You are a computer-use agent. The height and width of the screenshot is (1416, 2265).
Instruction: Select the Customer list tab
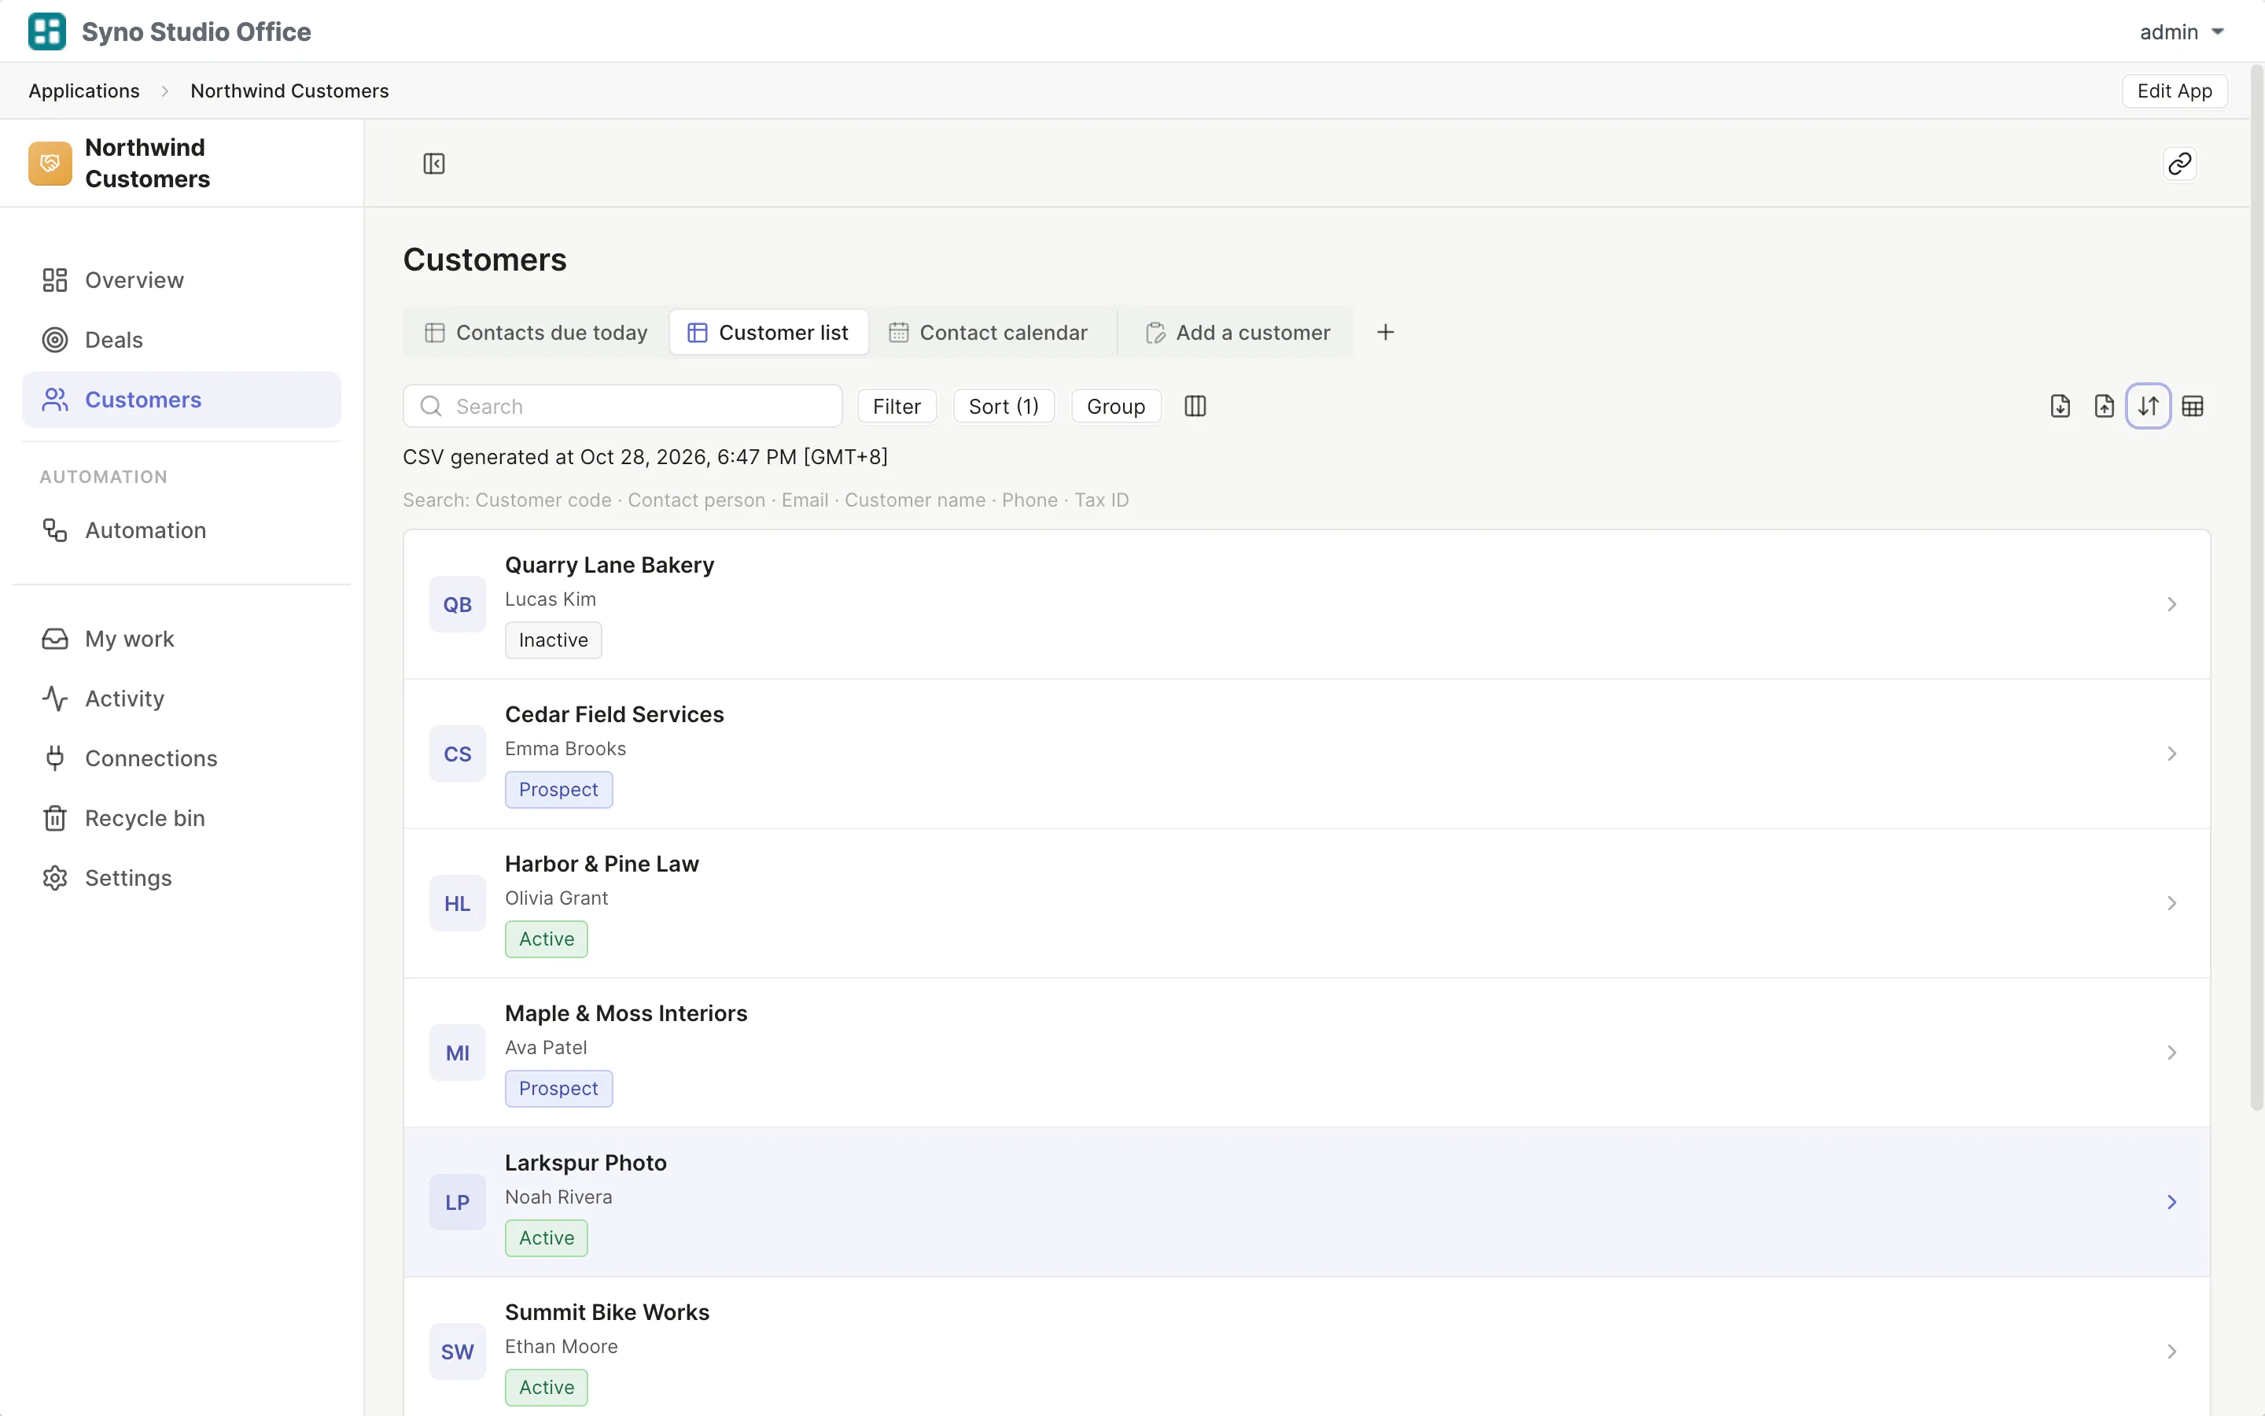click(x=768, y=333)
